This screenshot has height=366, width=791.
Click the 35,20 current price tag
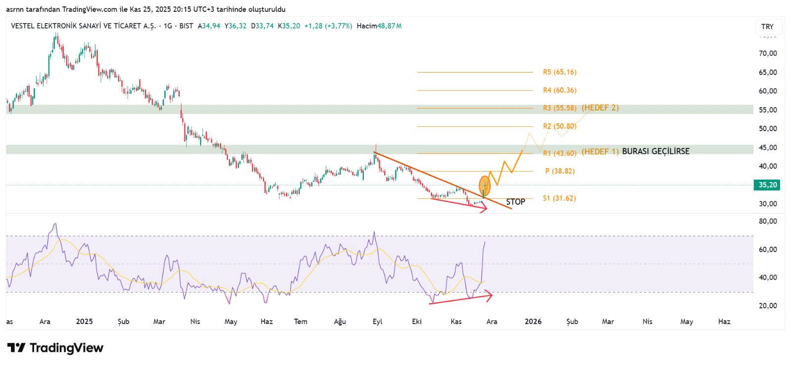(767, 185)
